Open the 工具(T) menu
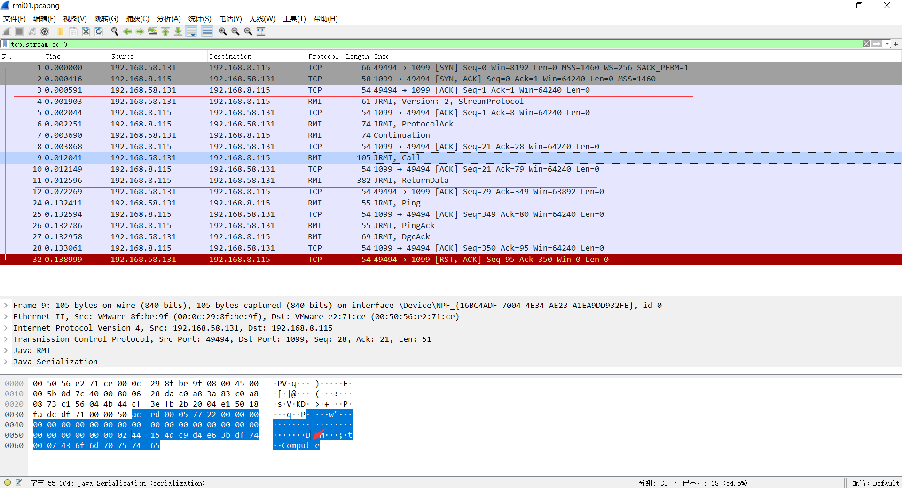The width and height of the screenshot is (902, 488). tap(294, 18)
